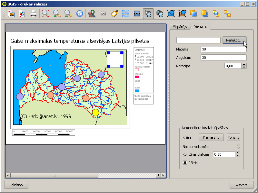Click the toolbar drag handle at left

click(x=4, y=14)
